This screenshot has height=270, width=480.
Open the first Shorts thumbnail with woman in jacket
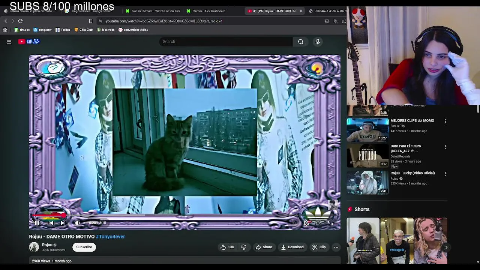[363, 241]
